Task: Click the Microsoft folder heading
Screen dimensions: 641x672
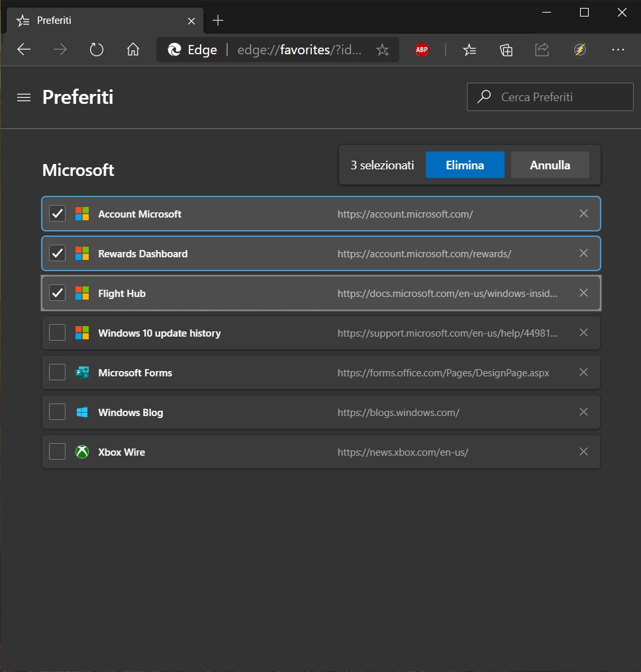Action: (78, 170)
